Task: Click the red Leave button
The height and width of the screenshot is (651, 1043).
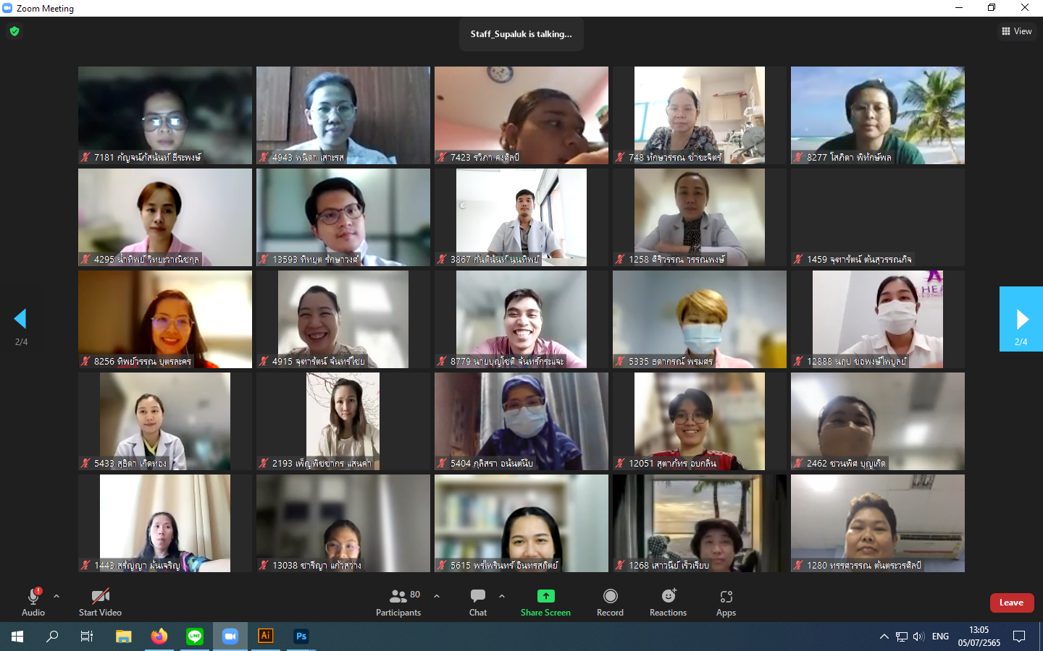Action: tap(1011, 603)
